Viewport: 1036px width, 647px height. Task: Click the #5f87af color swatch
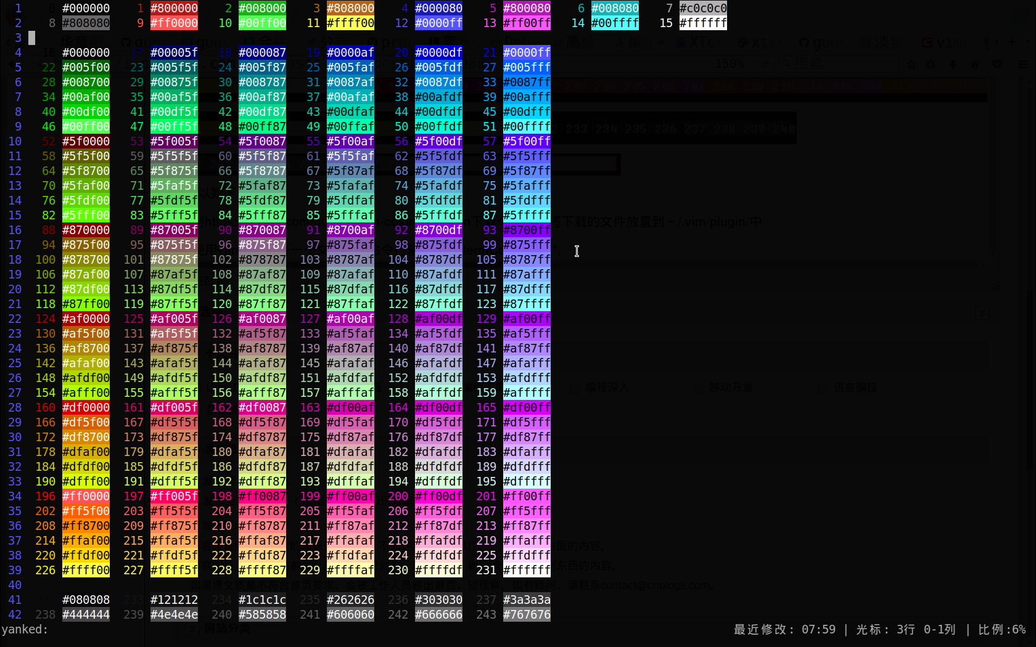tap(350, 171)
